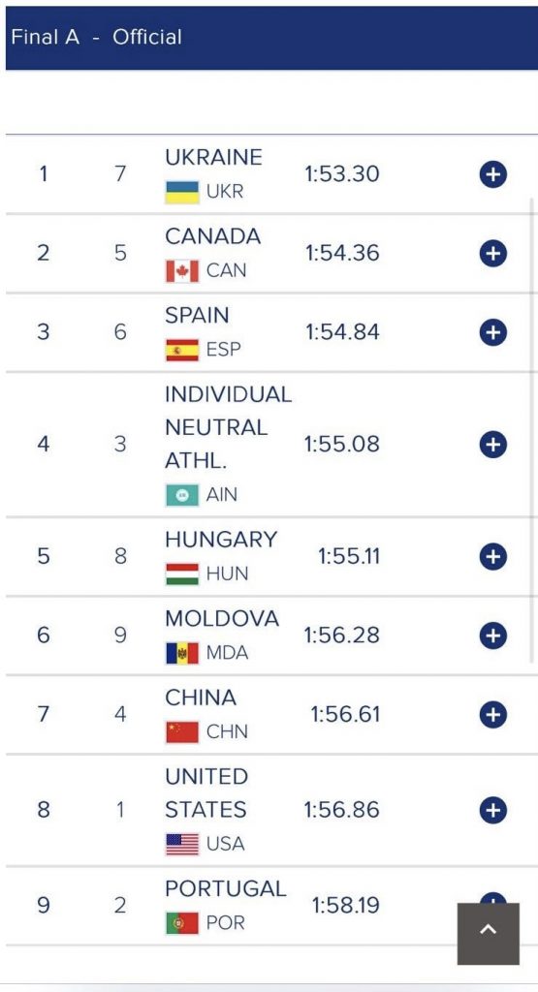Show Hungary result details with plus icon
Viewport: 538px width, 992px height.
click(x=493, y=557)
